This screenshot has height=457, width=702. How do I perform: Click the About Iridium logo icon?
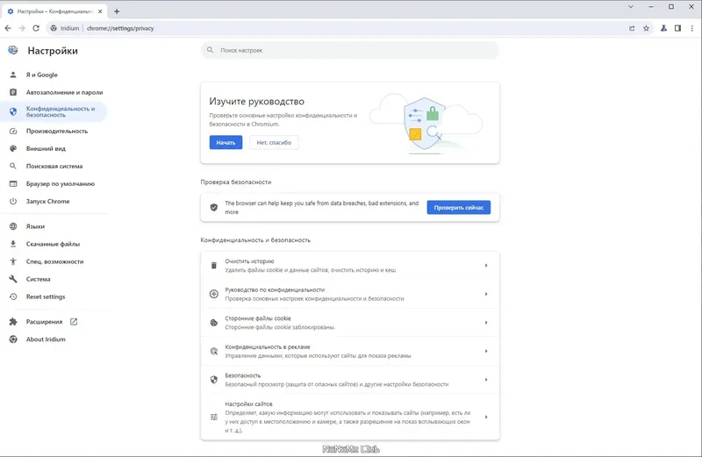point(13,339)
